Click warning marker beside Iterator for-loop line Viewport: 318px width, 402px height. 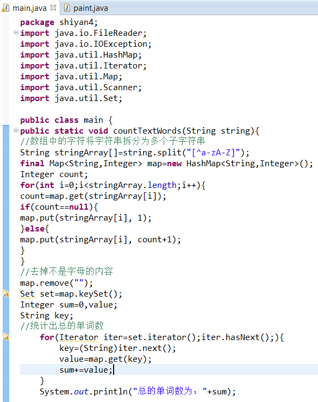coord(6,337)
